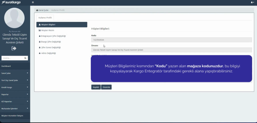Select Müşteri Bilgileri menu item
This screenshot has width=257, height=123.
62,25
